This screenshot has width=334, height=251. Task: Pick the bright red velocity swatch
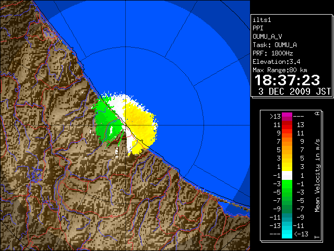point(287,127)
